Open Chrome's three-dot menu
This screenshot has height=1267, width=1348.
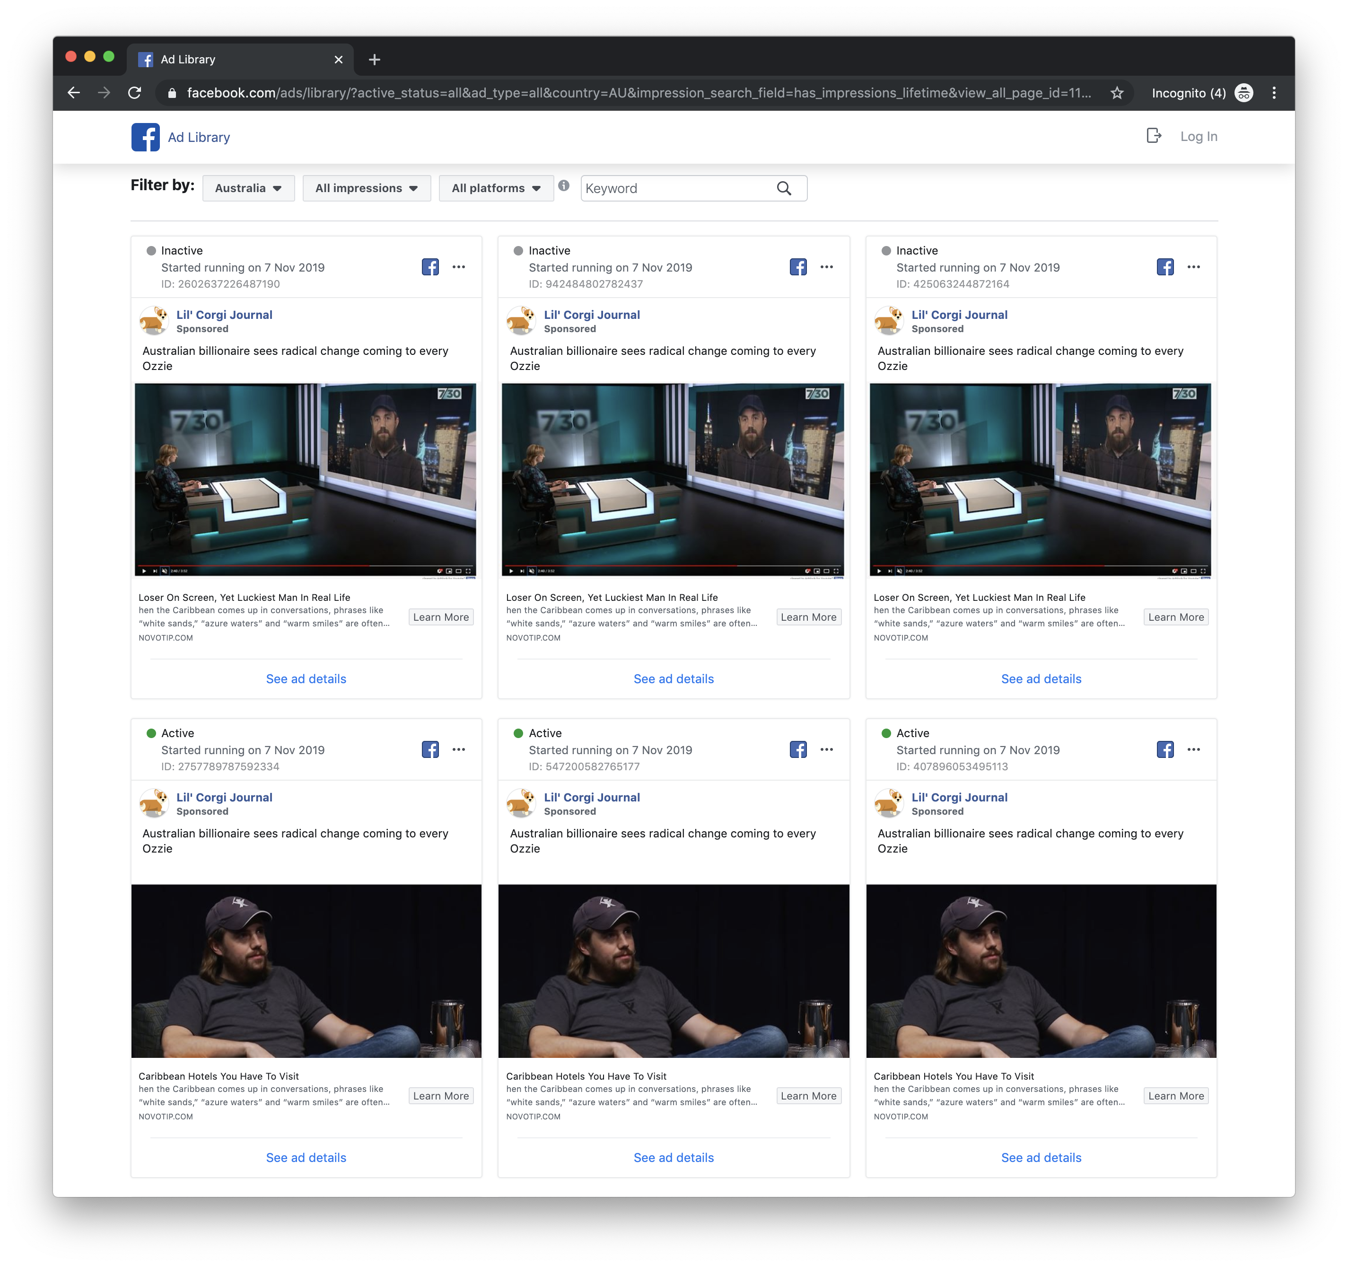pos(1274,92)
